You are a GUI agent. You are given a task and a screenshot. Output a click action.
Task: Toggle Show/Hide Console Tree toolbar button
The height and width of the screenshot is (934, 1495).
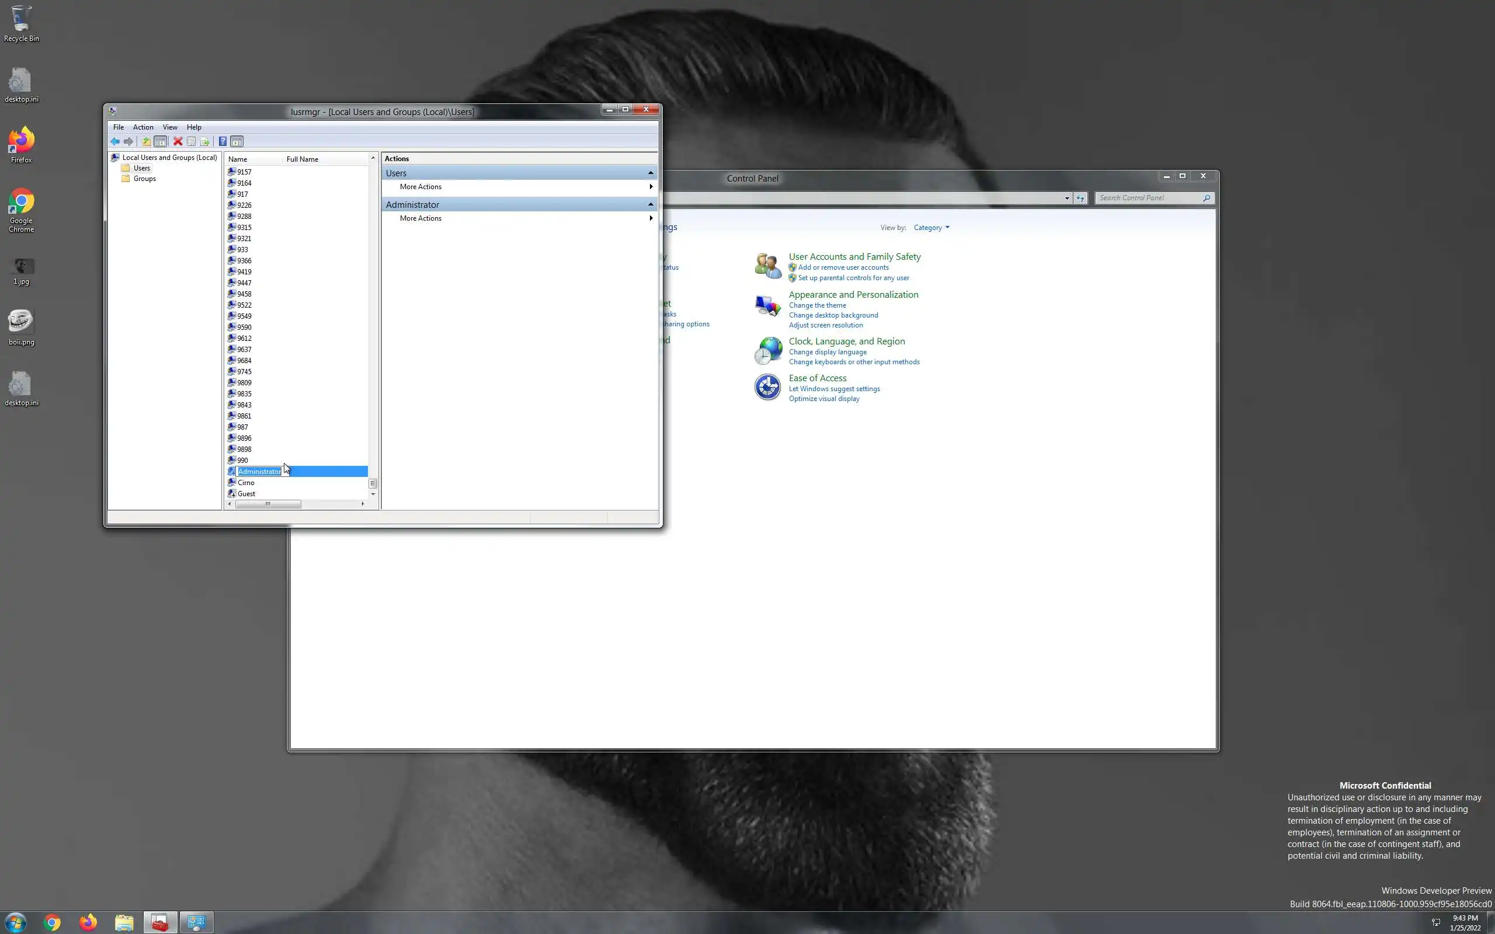(x=161, y=141)
